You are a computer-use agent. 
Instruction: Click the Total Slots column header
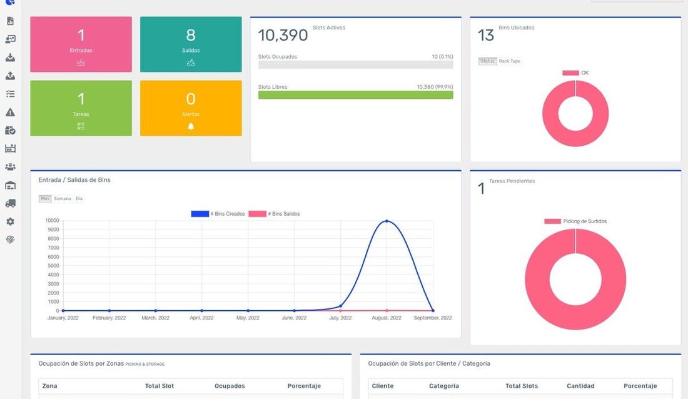[521, 386]
